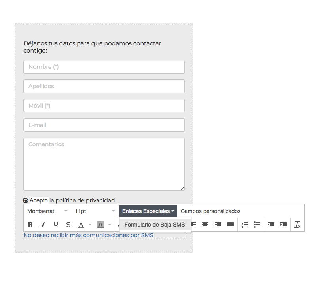Image resolution: width=320 pixels, height=287 pixels.
Task: Underline the selected text
Action: 55,225
